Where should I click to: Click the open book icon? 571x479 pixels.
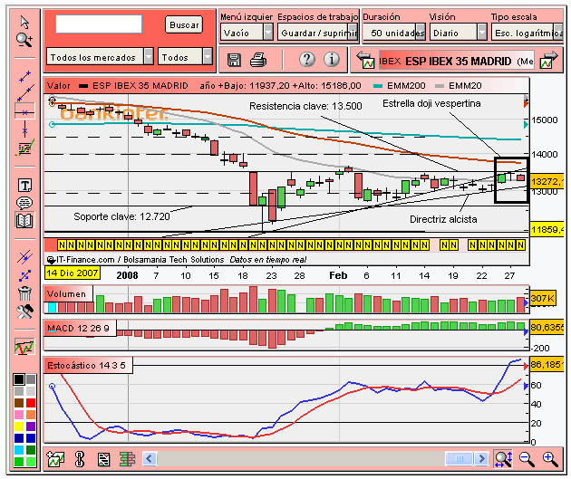click(x=24, y=220)
